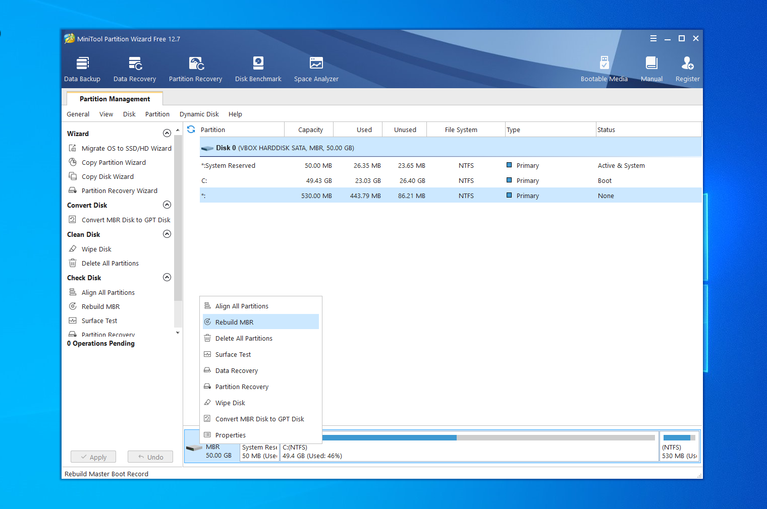
Task: Open the Disk menu
Action: pyautogui.click(x=129, y=114)
